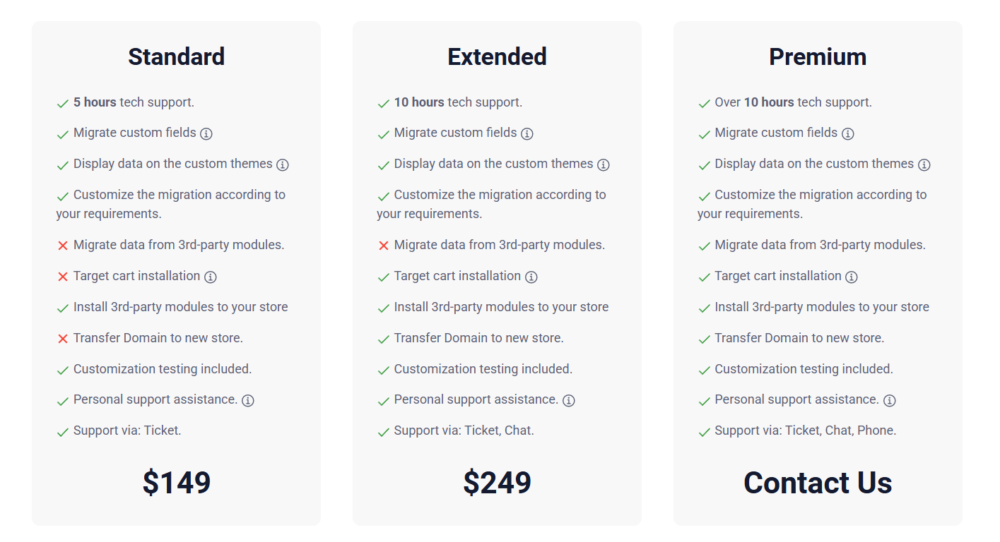Select the $149 Standard plan price
Image resolution: width=1000 pixels, height=542 pixels.
tap(177, 483)
